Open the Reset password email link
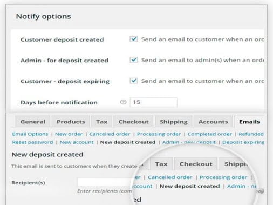Screen dimensions: 273x205 click(32, 142)
